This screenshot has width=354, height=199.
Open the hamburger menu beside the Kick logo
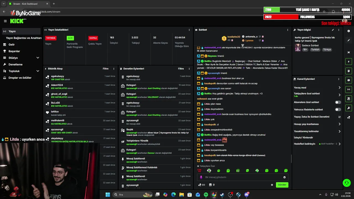pos(5,21)
